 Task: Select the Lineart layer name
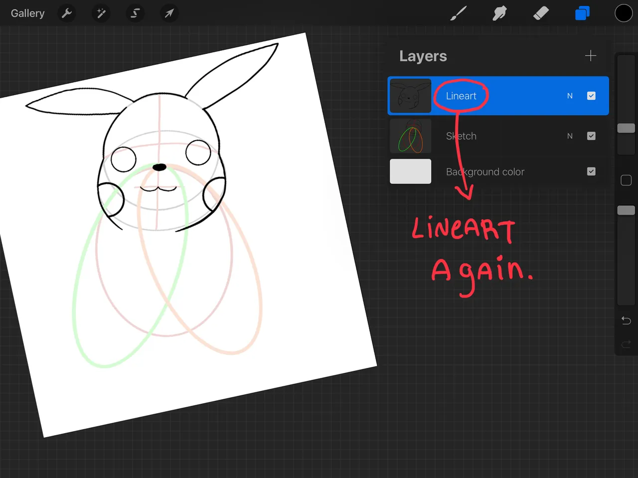[x=461, y=96]
